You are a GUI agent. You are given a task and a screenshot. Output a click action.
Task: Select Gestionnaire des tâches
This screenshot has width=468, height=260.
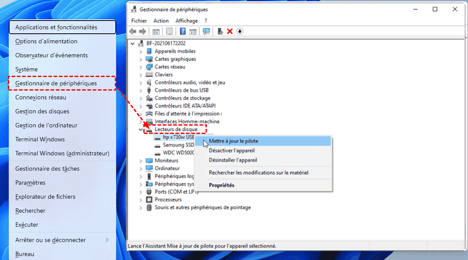[x=62, y=169]
